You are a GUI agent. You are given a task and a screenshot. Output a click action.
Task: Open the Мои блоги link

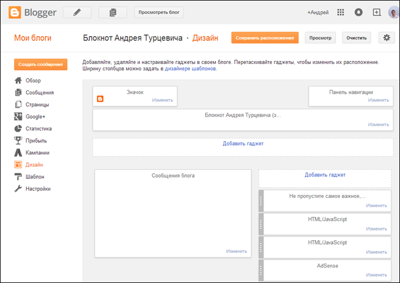coord(33,38)
